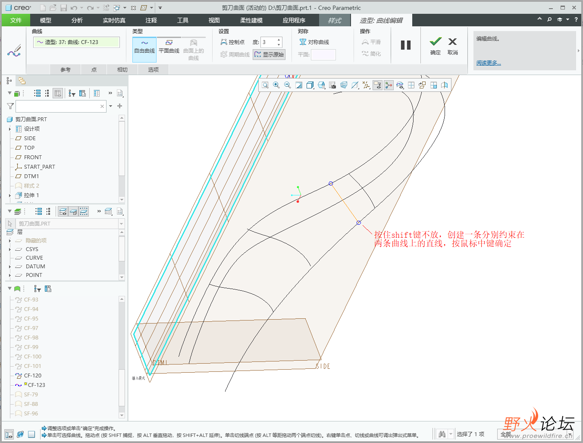This screenshot has height=443, width=583.
Task: Expand the design items node
Action: [x=10, y=129]
